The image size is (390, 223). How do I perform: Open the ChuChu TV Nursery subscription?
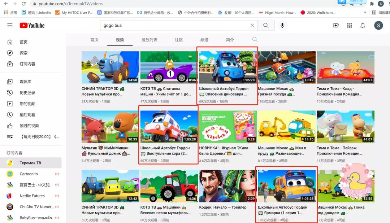pos(31,207)
